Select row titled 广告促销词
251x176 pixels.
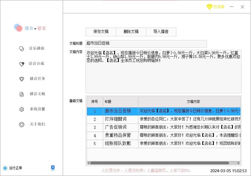coord(164,128)
